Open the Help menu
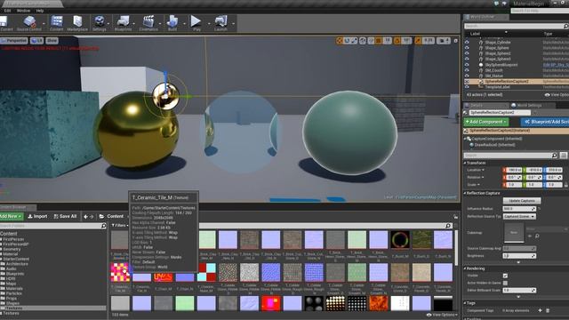This screenshot has width=569, height=320. point(39,11)
